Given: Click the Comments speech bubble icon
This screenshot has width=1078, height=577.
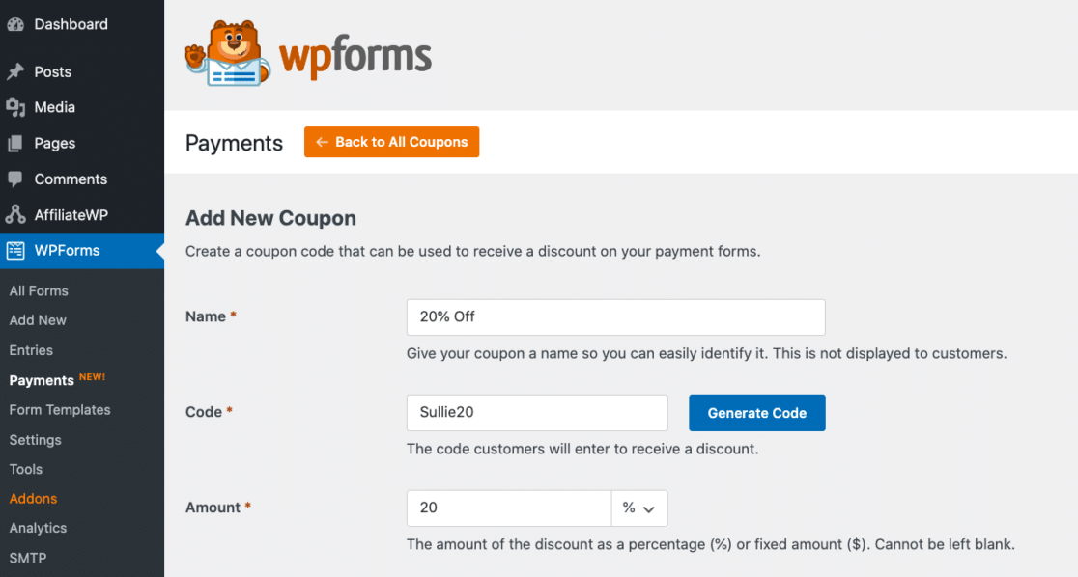Looking at the screenshot, I should pyautogui.click(x=15, y=179).
